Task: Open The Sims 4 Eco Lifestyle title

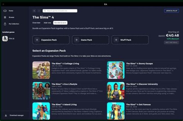Action: (64, 84)
